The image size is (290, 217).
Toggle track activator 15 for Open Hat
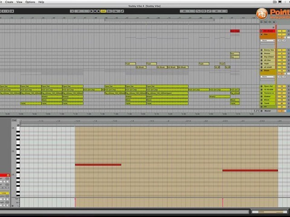[282, 86]
